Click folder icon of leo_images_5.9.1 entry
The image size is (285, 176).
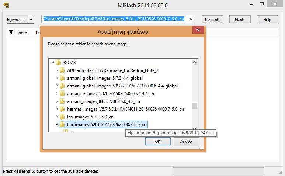pos(62,125)
